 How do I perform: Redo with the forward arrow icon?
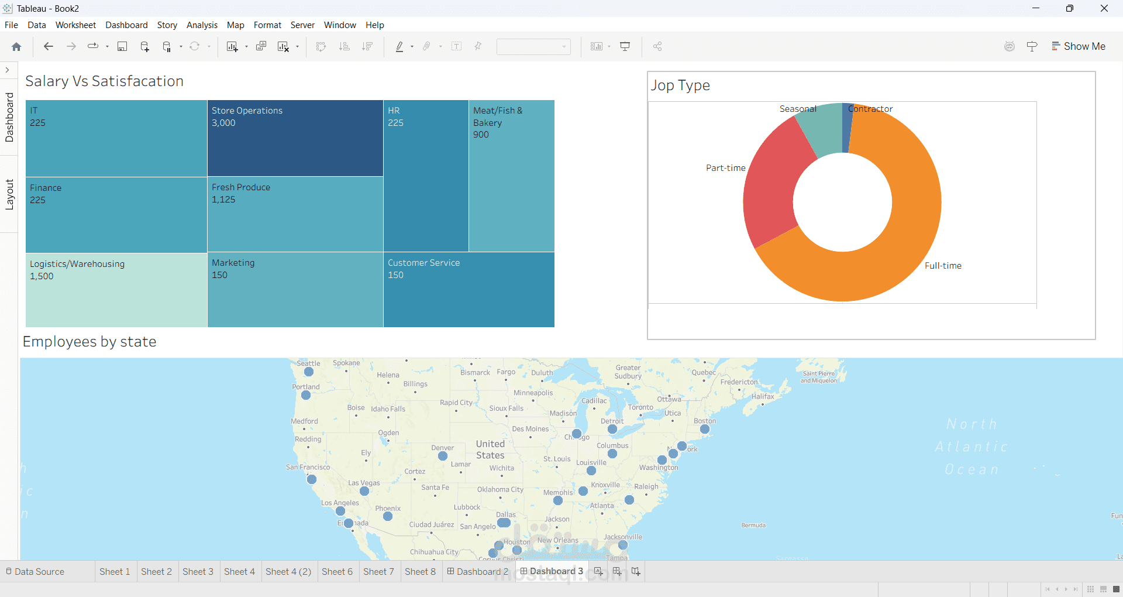[x=71, y=46]
